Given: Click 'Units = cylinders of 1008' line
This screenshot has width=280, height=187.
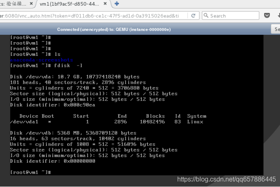Looking at the screenshot, I should click(83, 144).
